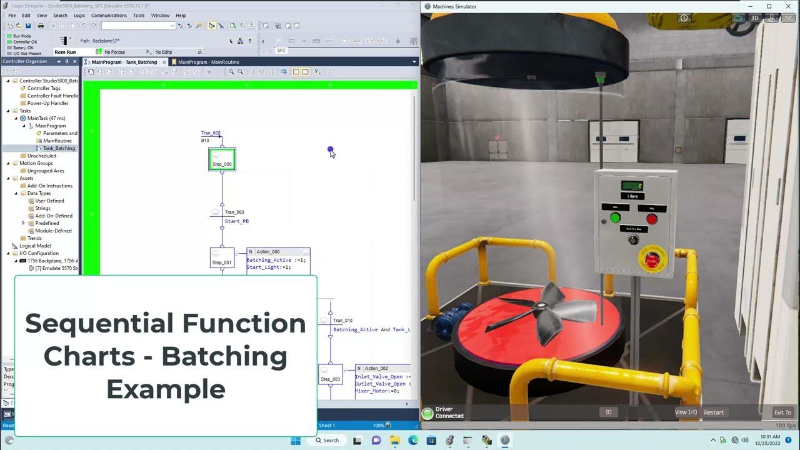Open the File menu
800x450 pixels.
tap(12, 15)
